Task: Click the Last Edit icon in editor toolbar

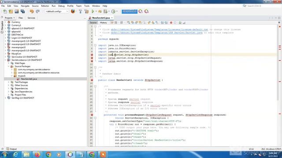Action: (x=112, y=22)
